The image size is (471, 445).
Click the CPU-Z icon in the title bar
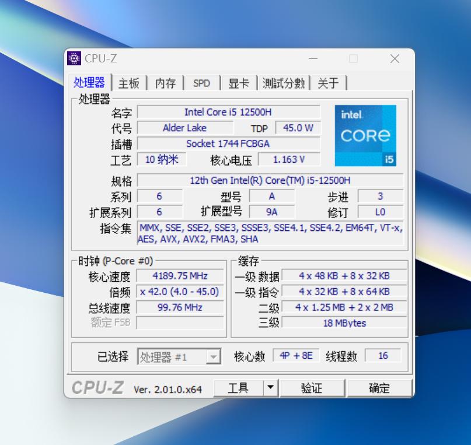[74, 58]
